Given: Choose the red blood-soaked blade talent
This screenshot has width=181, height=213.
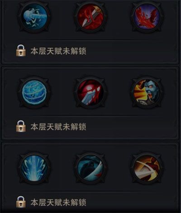Looking at the screenshot, I should point(90,92).
